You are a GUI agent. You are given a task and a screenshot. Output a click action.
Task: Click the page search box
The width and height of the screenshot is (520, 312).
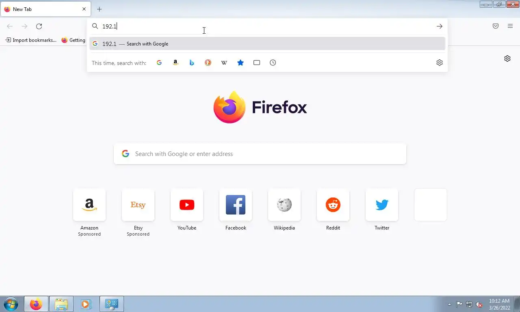click(x=260, y=154)
